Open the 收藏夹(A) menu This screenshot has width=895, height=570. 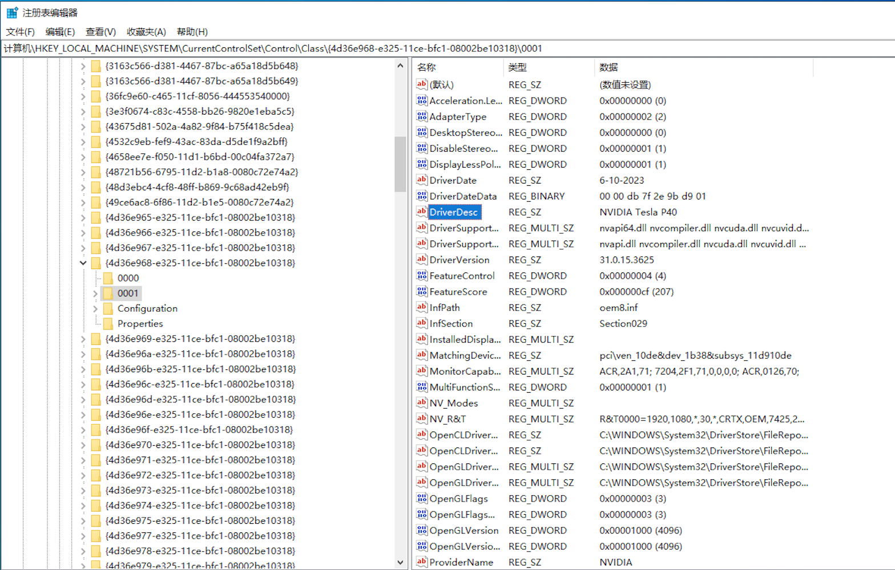pos(146,32)
